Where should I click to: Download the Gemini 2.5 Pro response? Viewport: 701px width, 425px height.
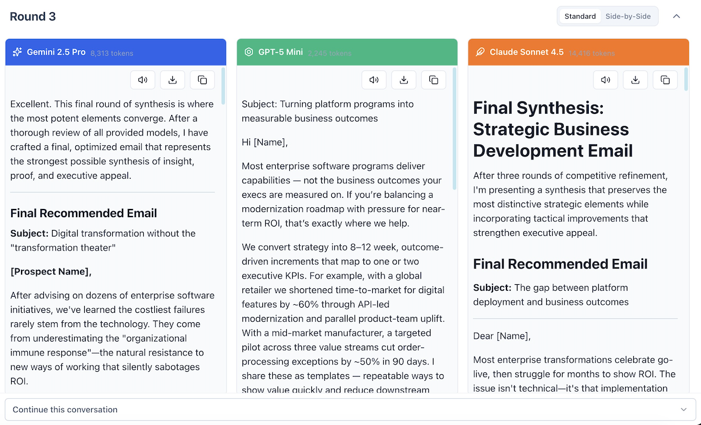pyautogui.click(x=172, y=80)
